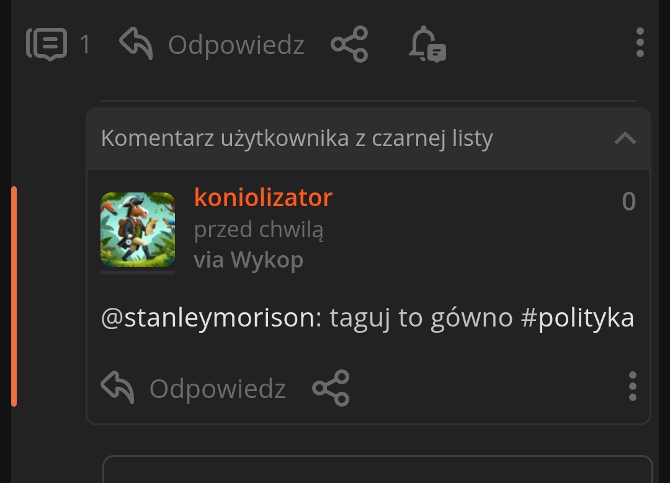Toggle the bell notification subscription for this post
This screenshot has height=483, width=670.
tap(427, 45)
